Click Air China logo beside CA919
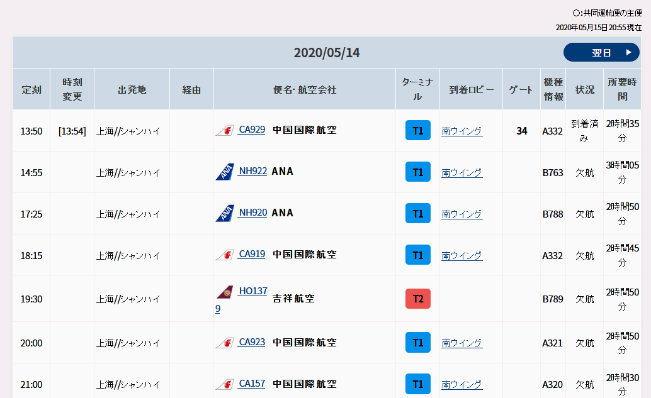Image resolution: width=651 pixels, height=398 pixels. coord(225,255)
